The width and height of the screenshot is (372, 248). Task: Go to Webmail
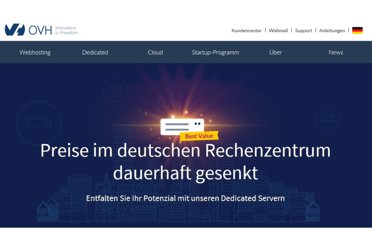pyautogui.click(x=278, y=31)
